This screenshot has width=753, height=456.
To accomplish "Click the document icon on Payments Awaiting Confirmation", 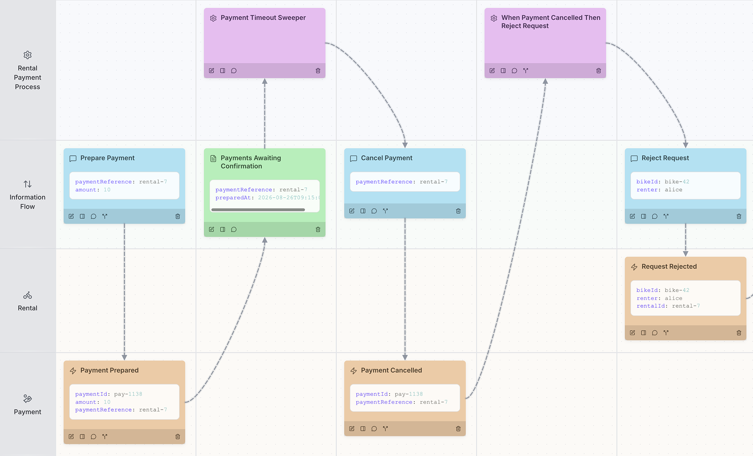I will [x=213, y=159].
